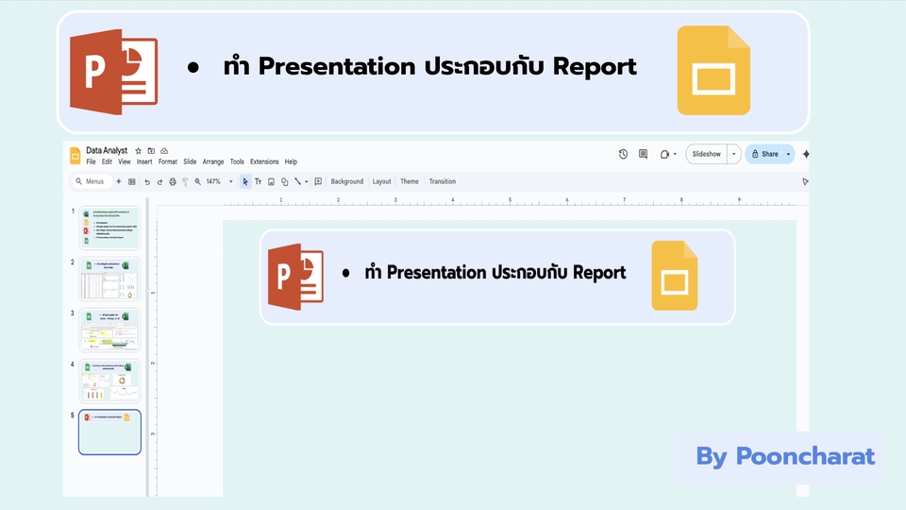Open version history clock icon

point(623,154)
